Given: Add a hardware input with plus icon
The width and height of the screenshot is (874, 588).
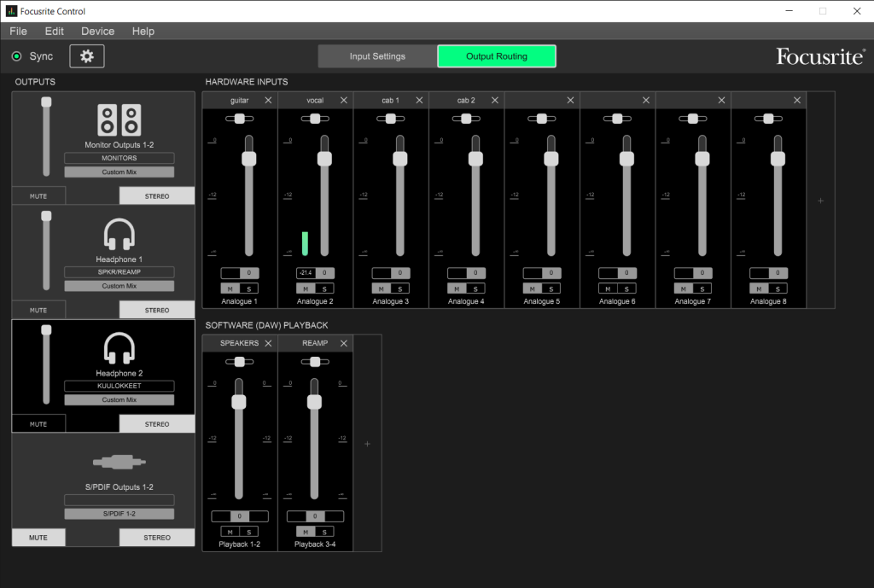Looking at the screenshot, I should (x=820, y=201).
